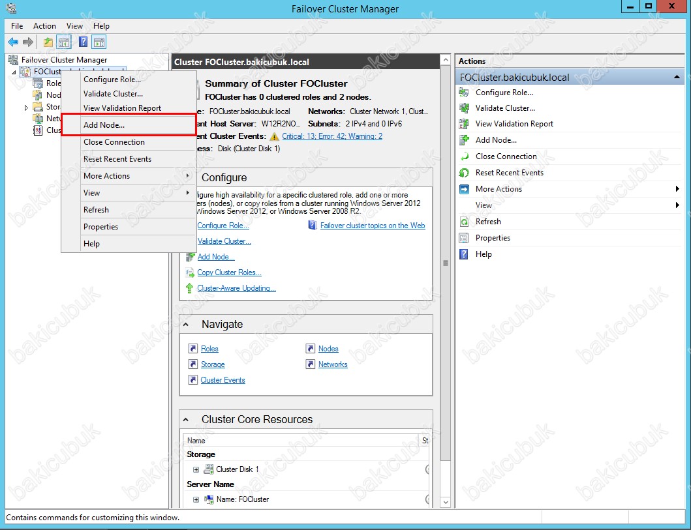Open the File menu
The image size is (691, 530).
17,26
